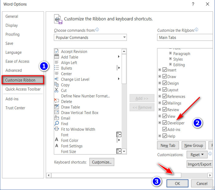Click the commands list scroll-up arrow
This screenshot has height=190, width=215.
124,51
